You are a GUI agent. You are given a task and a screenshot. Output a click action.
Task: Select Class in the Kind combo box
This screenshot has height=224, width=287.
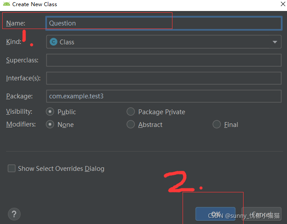164,42
